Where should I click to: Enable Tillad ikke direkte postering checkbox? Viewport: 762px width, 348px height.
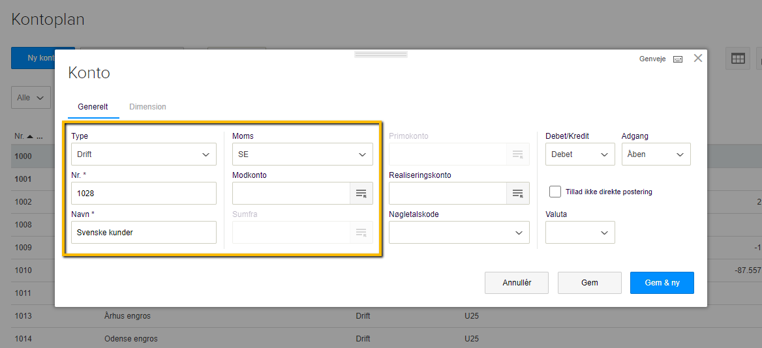click(555, 192)
